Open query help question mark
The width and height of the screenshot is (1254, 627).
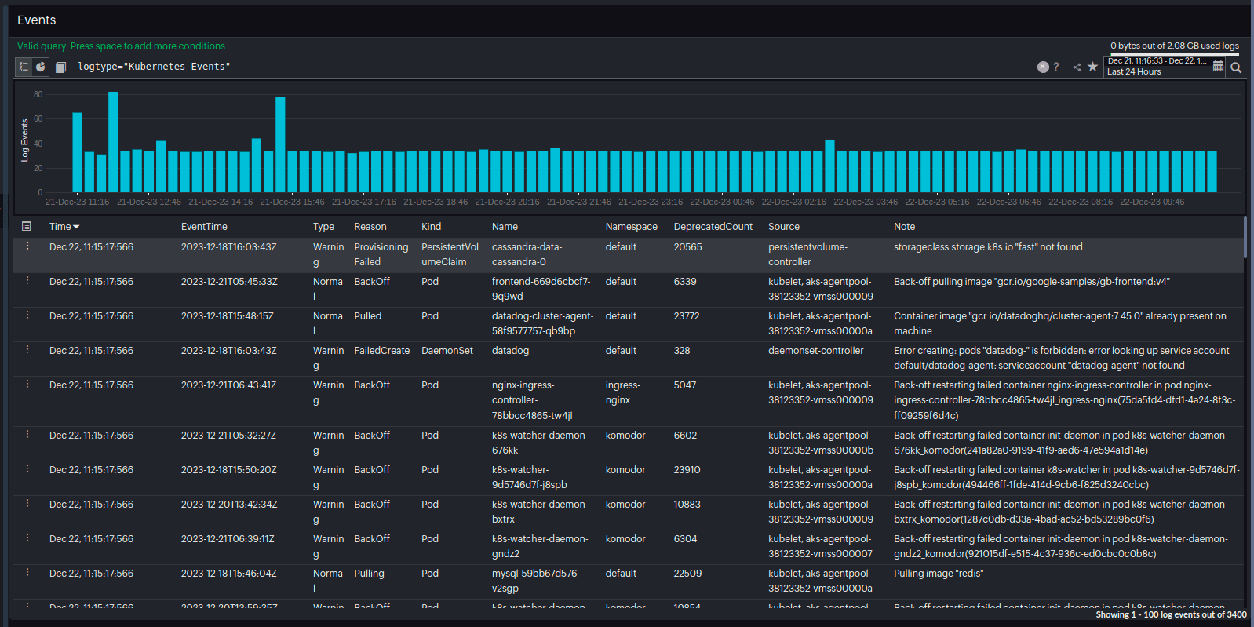pyautogui.click(x=1056, y=67)
